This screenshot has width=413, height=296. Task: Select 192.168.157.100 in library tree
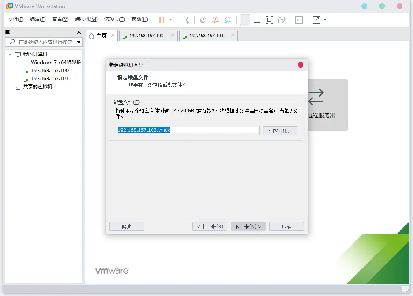[x=49, y=71]
